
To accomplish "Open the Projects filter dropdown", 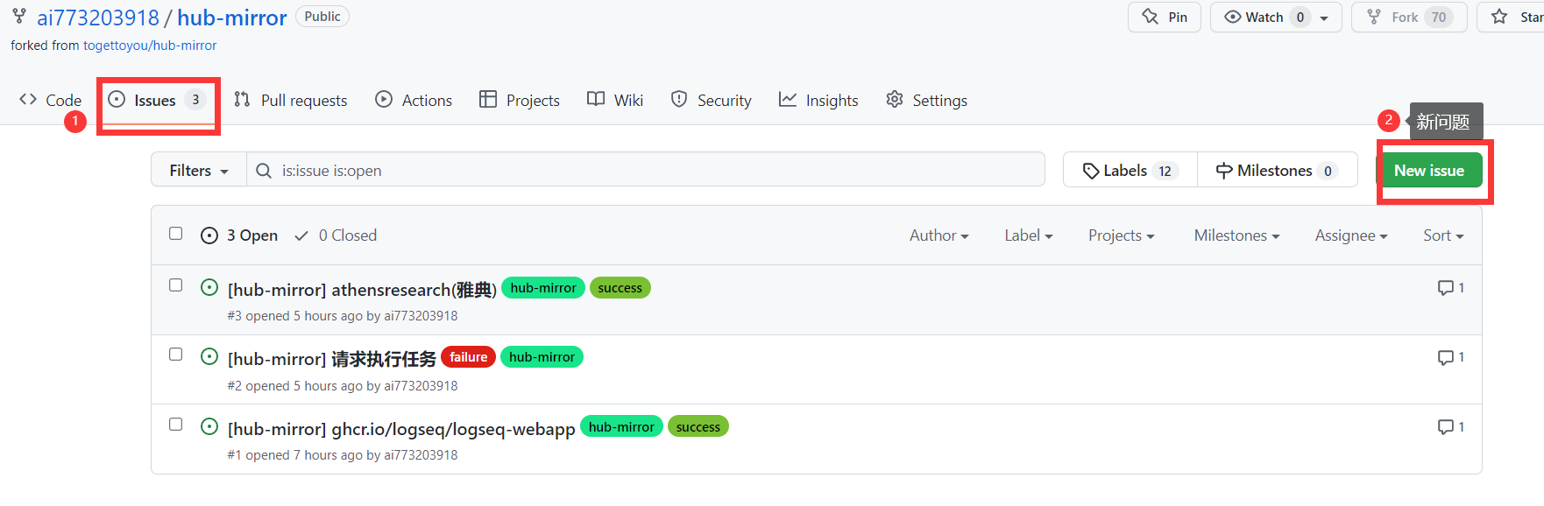I will click(x=1121, y=235).
